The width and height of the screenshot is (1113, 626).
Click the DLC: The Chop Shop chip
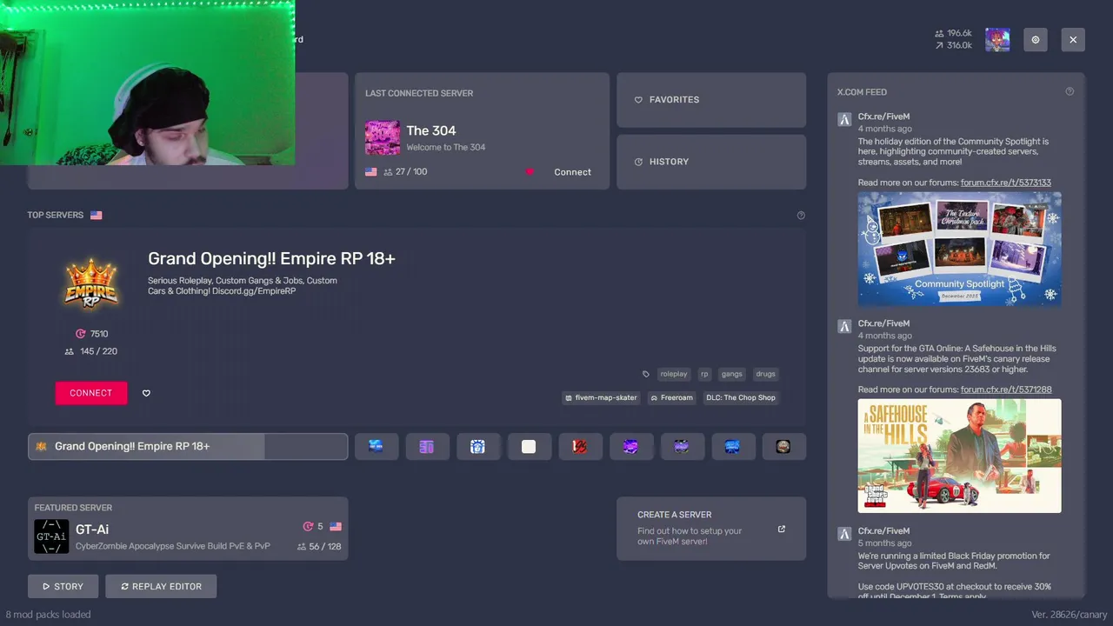tap(741, 397)
